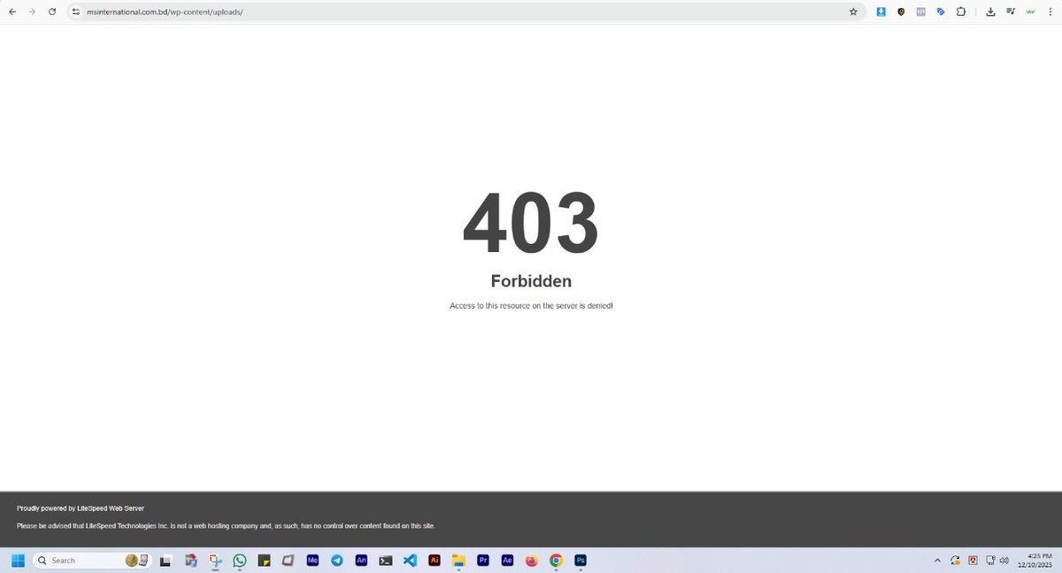Image resolution: width=1062 pixels, height=573 pixels.
Task: Open WhatsApp from the taskbar
Action: point(239,560)
